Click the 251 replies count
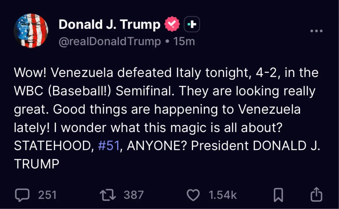The width and height of the screenshot is (339, 209). [47, 195]
